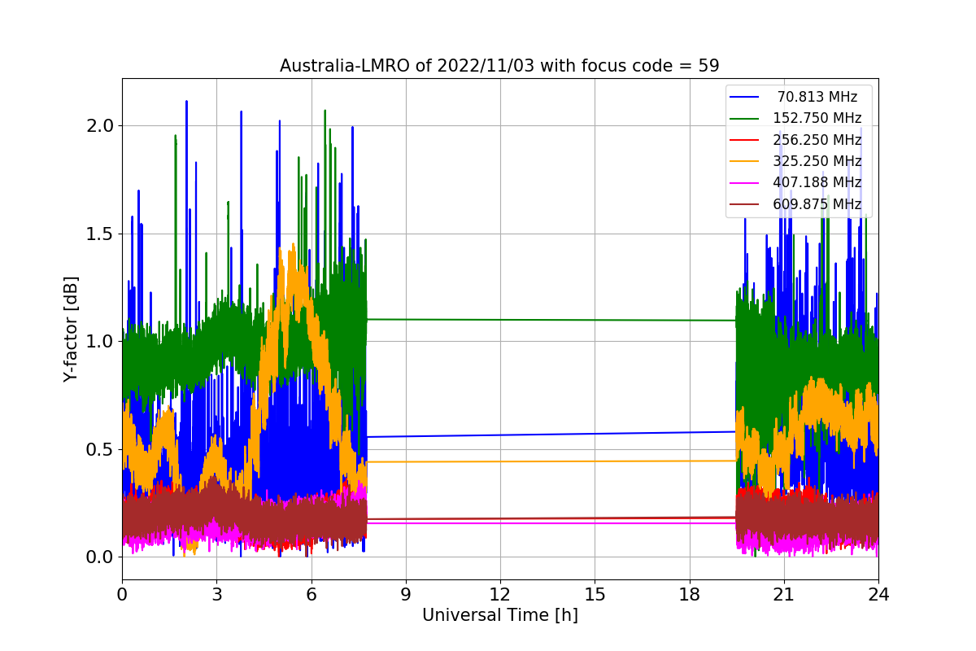Click the green line swatch in legend
The width and height of the screenshot is (976, 651).
click(x=745, y=119)
